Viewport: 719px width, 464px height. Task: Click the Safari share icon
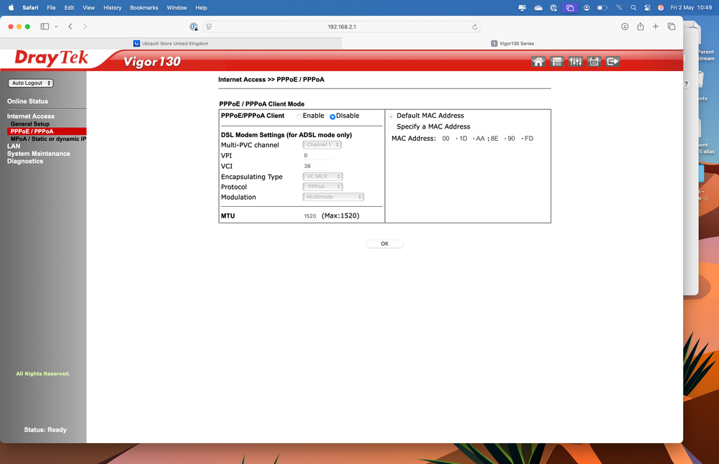tap(640, 27)
